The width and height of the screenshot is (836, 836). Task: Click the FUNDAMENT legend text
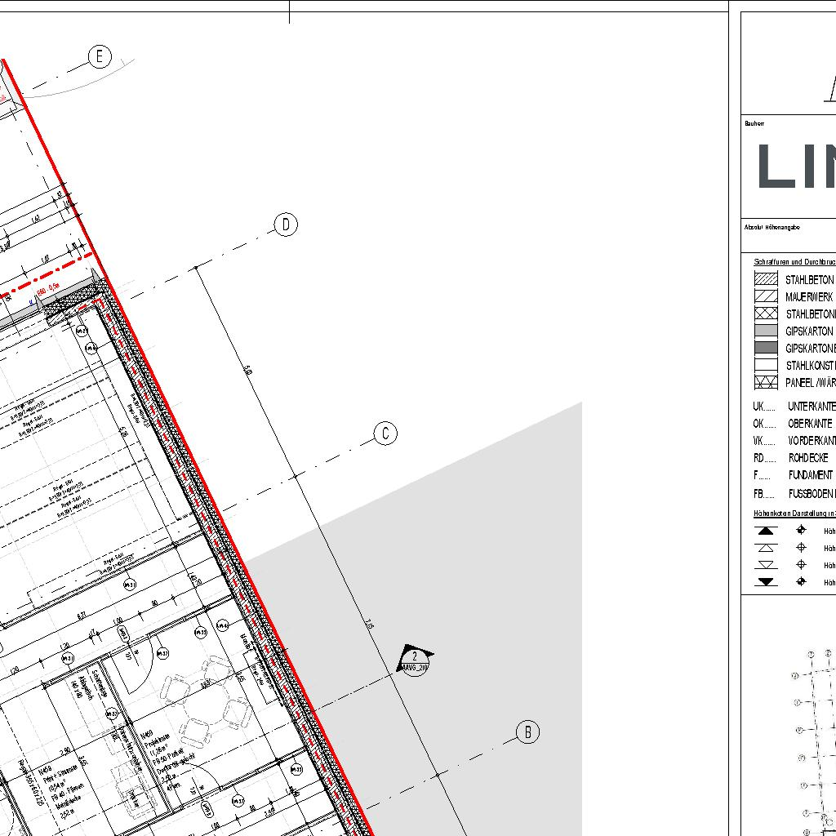pyautogui.click(x=810, y=474)
